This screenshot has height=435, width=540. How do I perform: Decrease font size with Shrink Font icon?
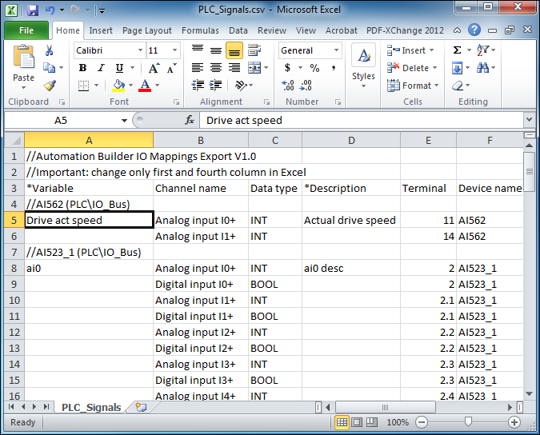[171, 68]
